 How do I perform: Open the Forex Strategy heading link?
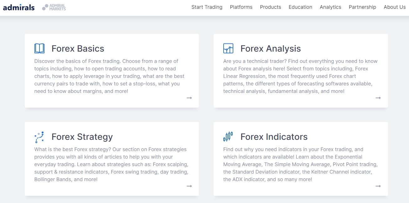82,137
